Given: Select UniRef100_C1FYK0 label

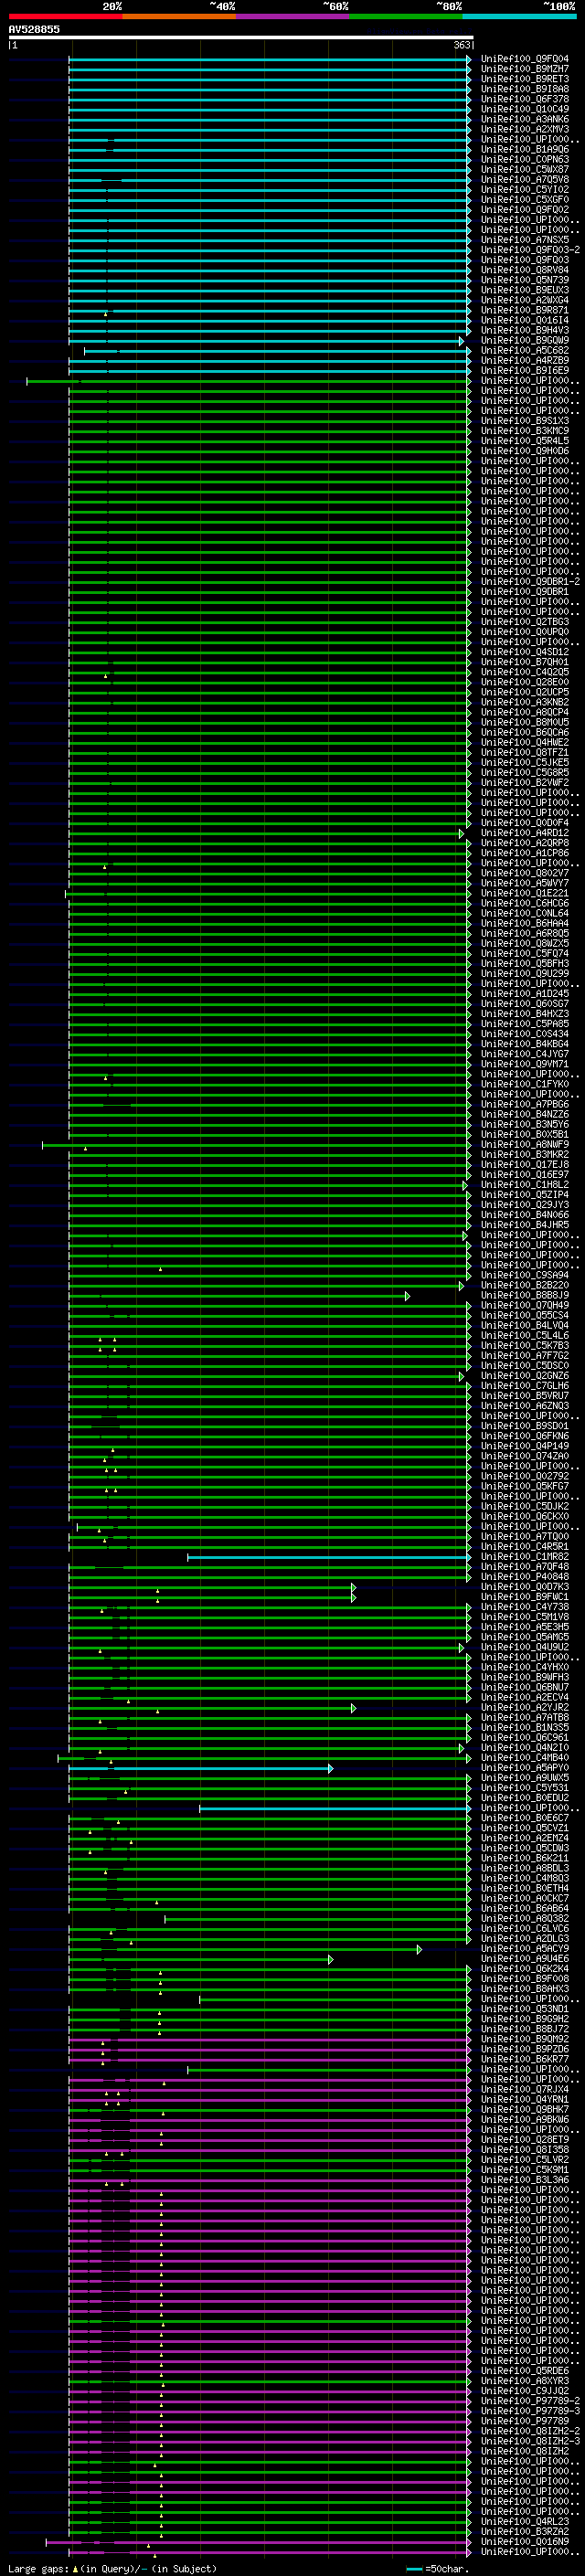Looking at the screenshot, I should (x=524, y=1084).
